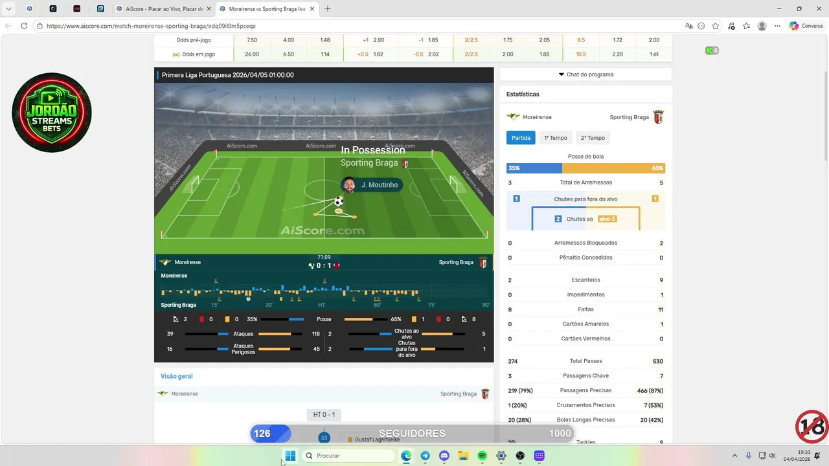829x466 pixels.
Task: Click the in-play odd 26.00
Action: 252,54
